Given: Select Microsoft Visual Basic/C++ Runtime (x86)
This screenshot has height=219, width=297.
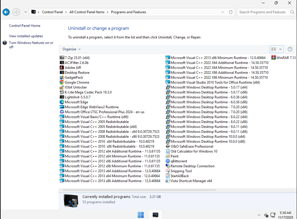Looking at the screenshot, I should (94, 117).
